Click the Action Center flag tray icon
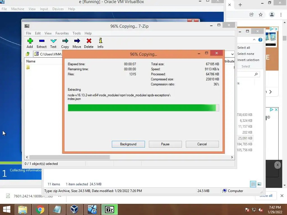The image size is (287, 215). pos(247,210)
